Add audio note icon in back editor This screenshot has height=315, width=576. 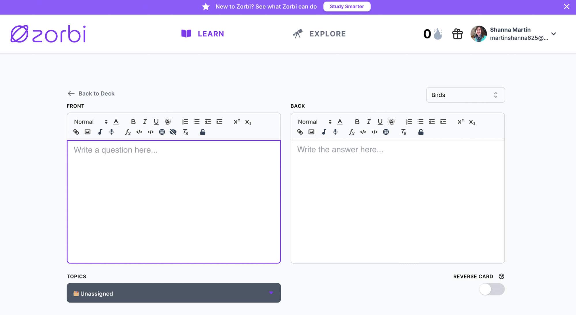click(x=324, y=132)
